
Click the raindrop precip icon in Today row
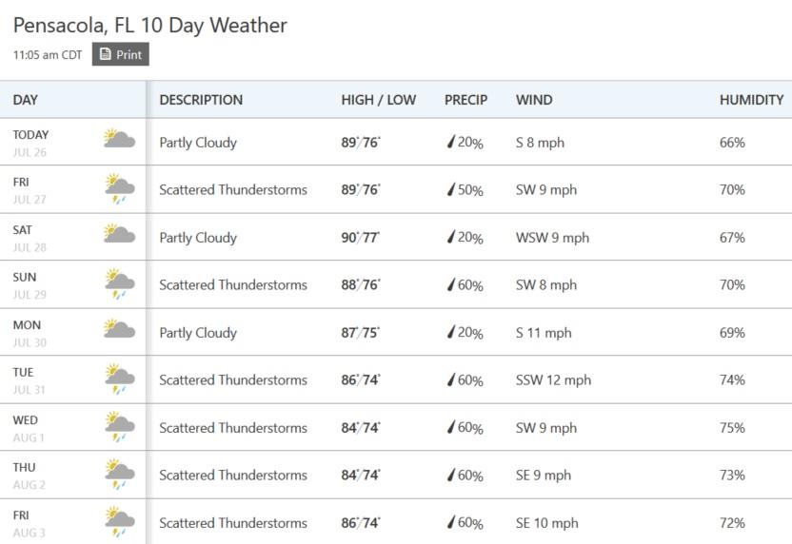click(x=451, y=142)
